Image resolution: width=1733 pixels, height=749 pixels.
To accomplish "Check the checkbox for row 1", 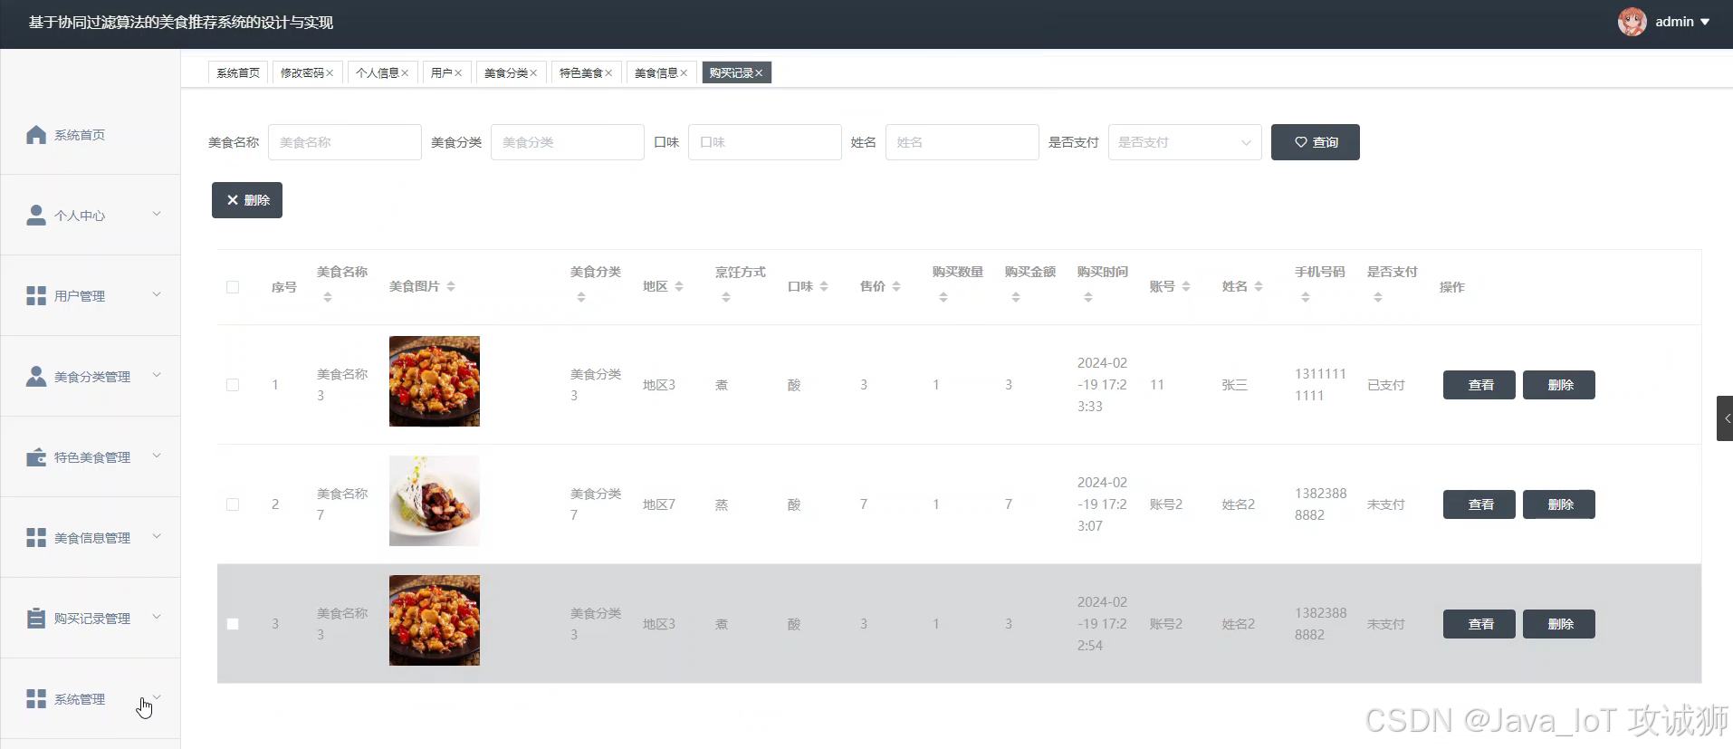I will tap(233, 385).
